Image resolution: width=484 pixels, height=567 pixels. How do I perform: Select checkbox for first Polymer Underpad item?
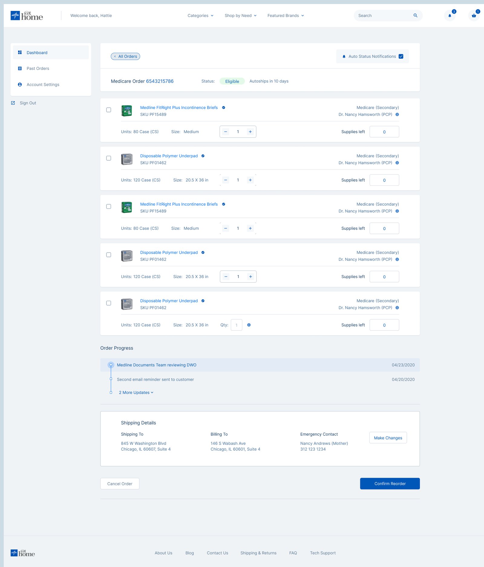[109, 158]
